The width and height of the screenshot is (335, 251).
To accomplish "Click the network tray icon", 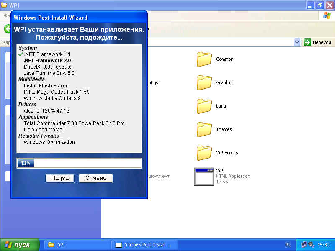I will (304, 245).
